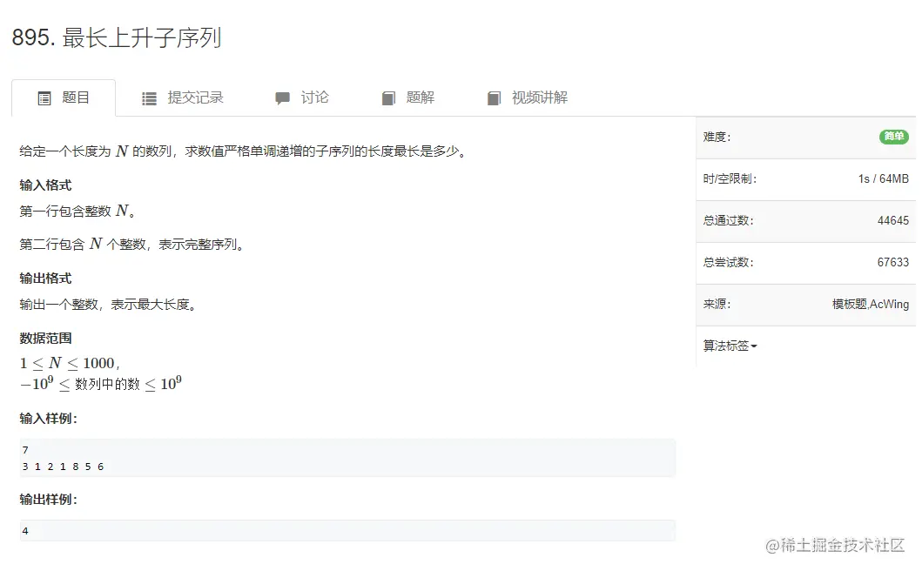922x571 pixels.
Task: Click the speech bubble icon next to 讨论
Action: coord(280,97)
